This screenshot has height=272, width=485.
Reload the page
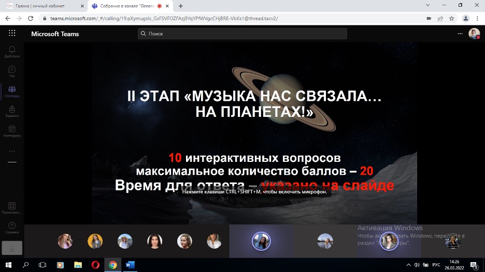tap(31, 18)
